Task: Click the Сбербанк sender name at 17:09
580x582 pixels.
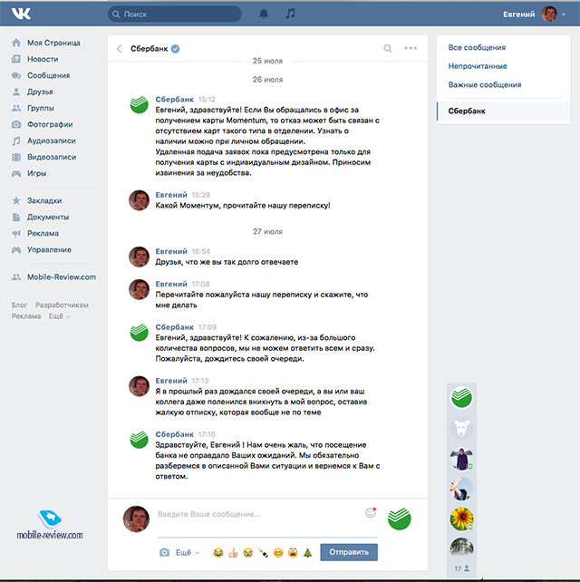Action: [174, 327]
